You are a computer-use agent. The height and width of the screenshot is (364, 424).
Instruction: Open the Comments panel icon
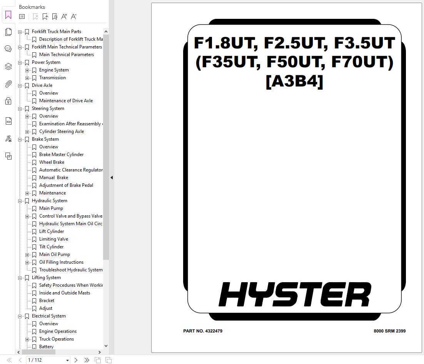point(8,49)
